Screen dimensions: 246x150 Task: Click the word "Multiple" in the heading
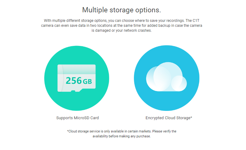click(95, 10)
